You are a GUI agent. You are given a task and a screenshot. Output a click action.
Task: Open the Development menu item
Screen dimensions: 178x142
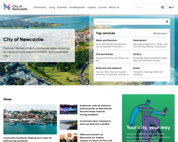77,7
